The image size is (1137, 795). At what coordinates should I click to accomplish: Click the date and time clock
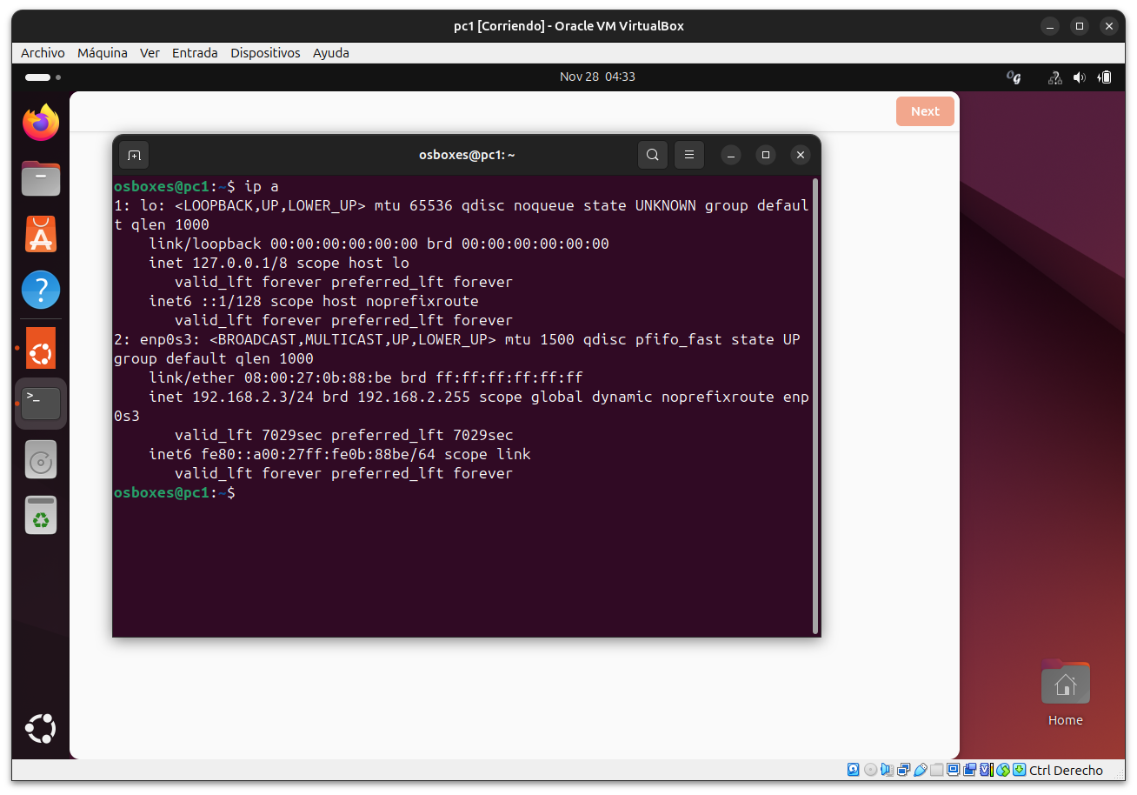coord(597,77)
